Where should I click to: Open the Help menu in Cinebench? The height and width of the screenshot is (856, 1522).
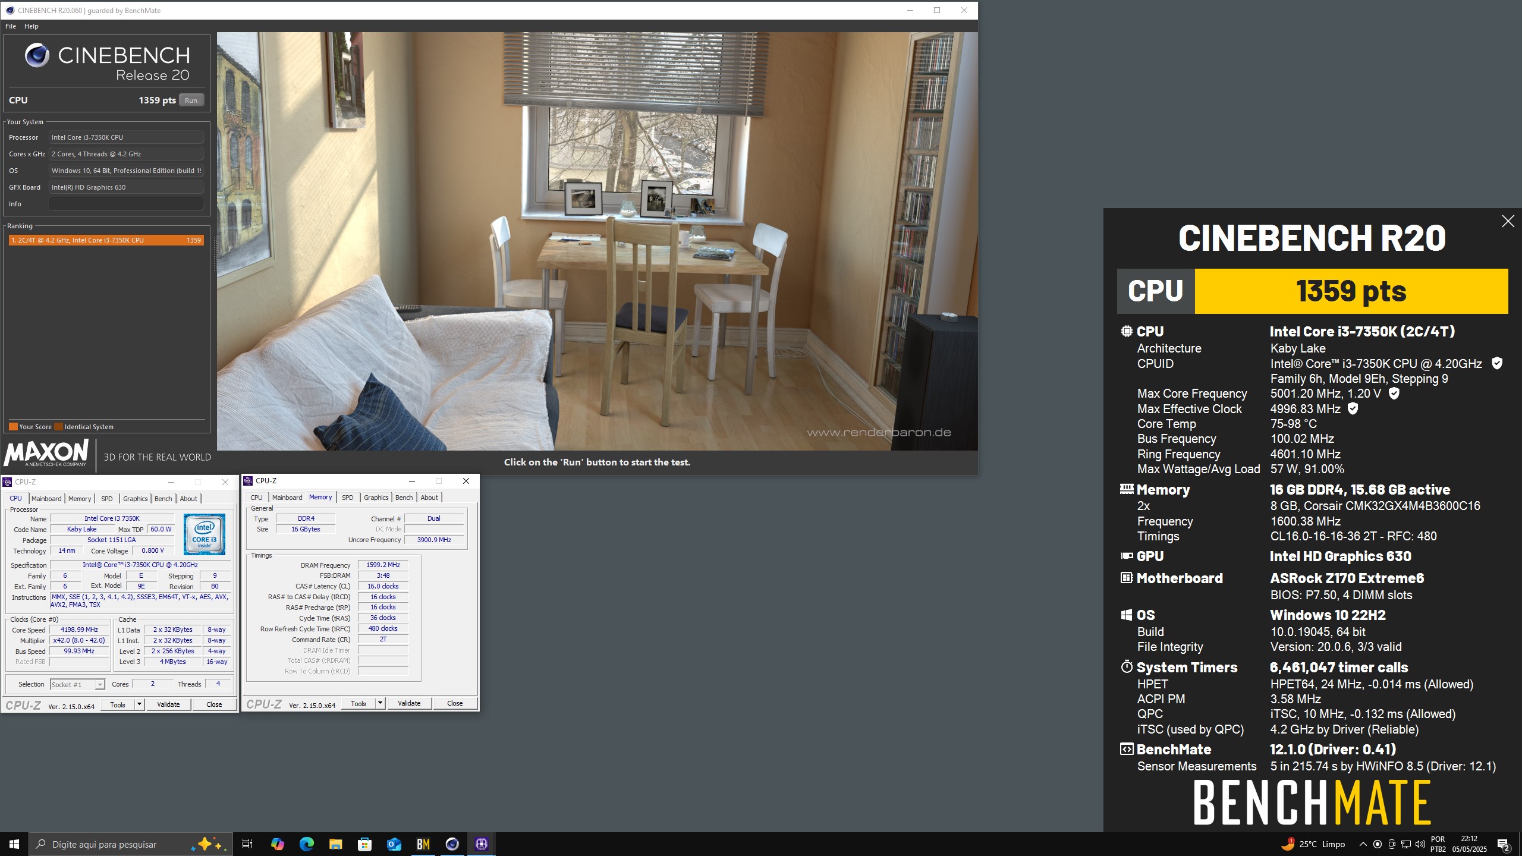tap(32, 26)
